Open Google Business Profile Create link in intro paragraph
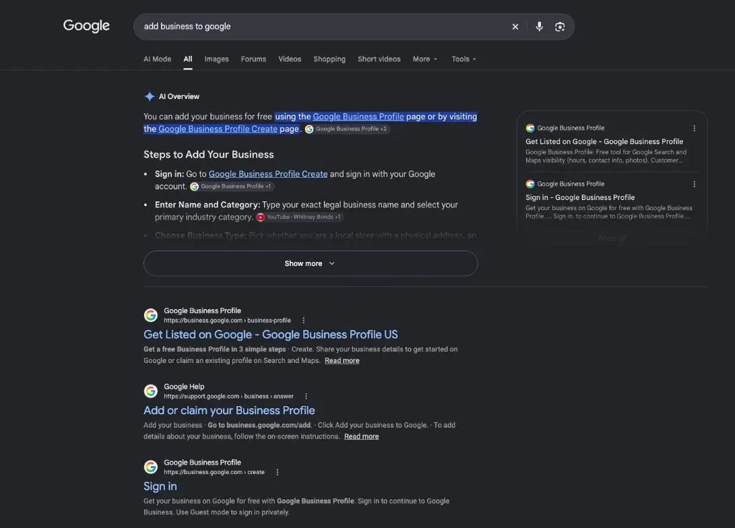The width and height of the screenshot is (735, 528). [x=218, y=129]
